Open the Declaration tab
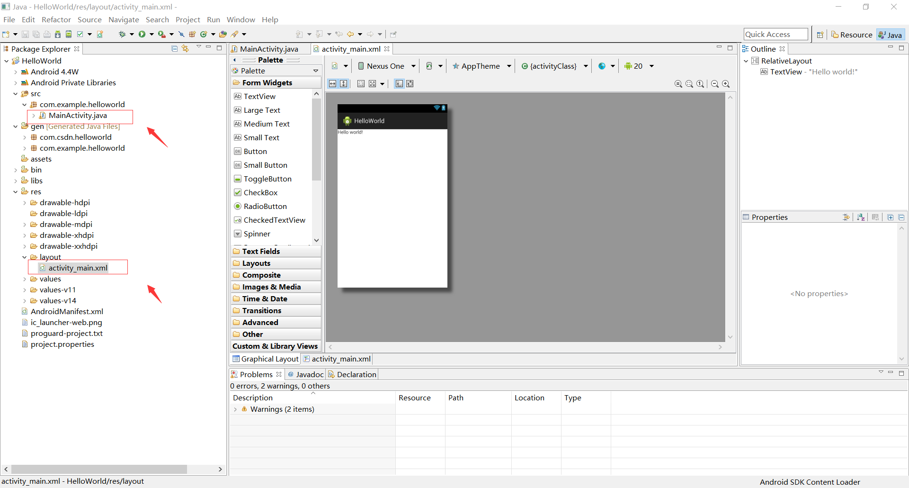The height and width of the screenshot is (488, 909). [x=352, y=374]
